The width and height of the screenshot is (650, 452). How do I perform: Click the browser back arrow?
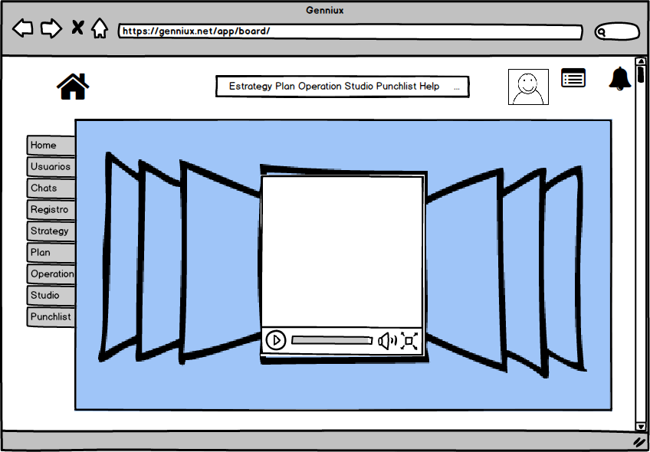23,28
